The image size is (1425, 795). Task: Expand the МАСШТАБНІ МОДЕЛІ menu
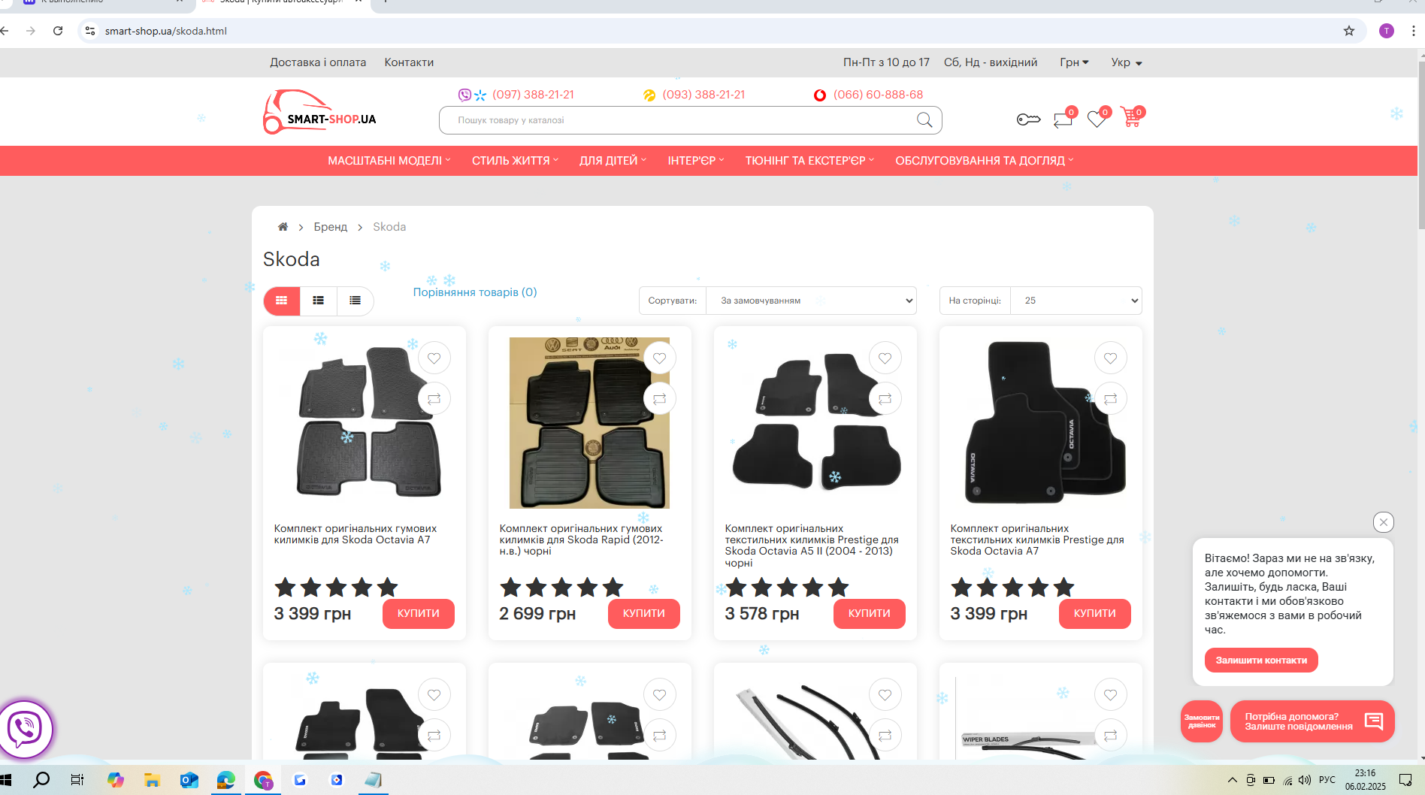[x=389, y=161]
